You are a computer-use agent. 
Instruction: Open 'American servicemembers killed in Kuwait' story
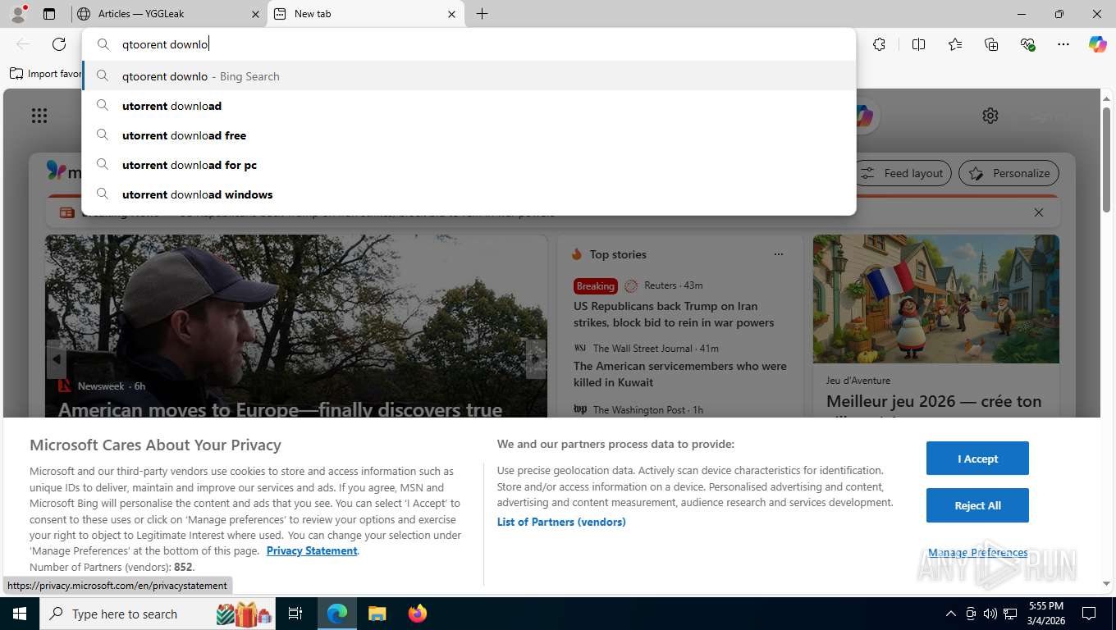[680, 374]
